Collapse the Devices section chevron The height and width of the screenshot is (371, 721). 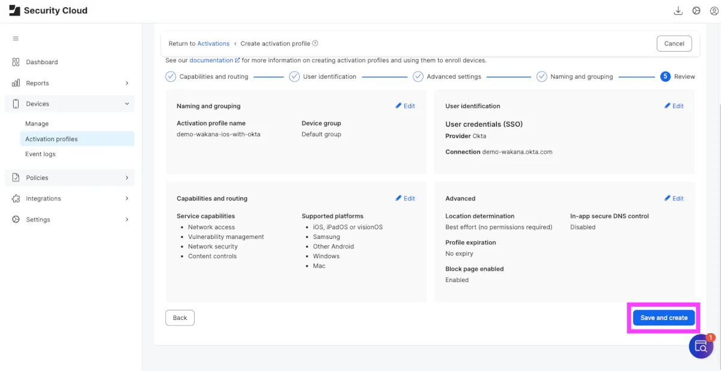pyautogui.click(x=127, y=104)
